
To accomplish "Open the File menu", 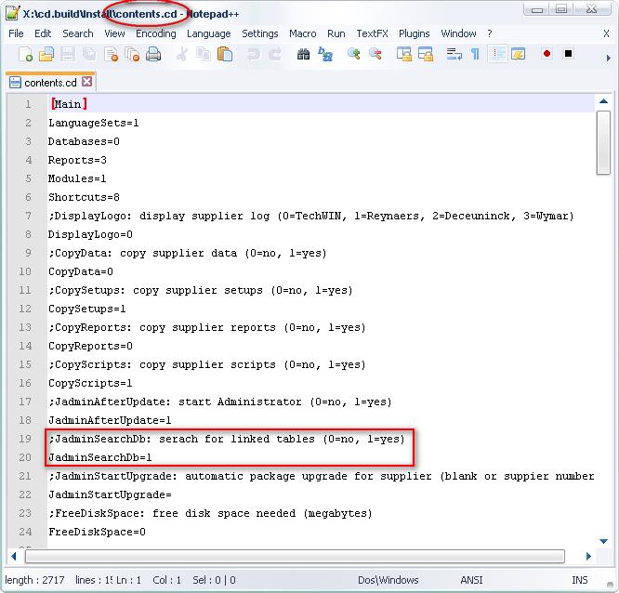I will [16, 33].
